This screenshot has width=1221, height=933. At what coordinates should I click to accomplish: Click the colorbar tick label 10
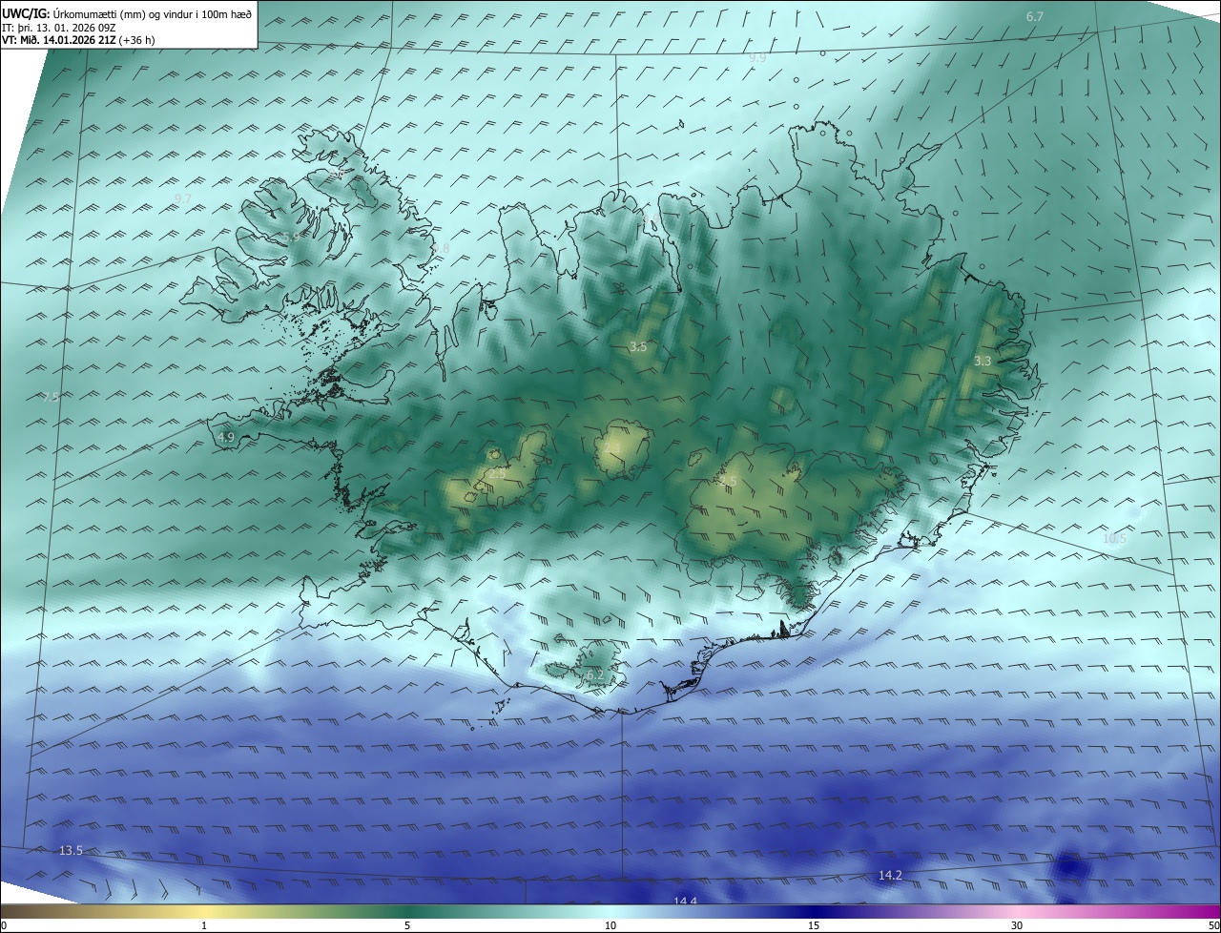click(x=610, y=926)
